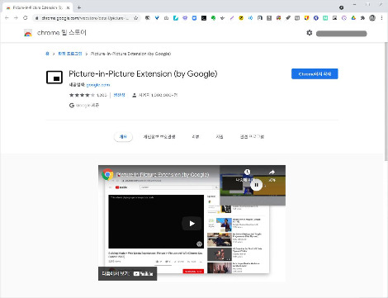This screenshot has width=388, height=298.
Task: Switch to the 개인정보 보호관행 tab
Action: 159,137
